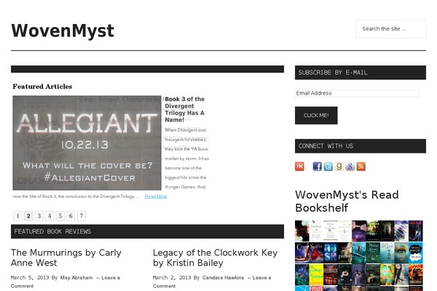View author May Abraham's posts
The height and width of the screenshot is (291, 437).
[x=79, y=278]
